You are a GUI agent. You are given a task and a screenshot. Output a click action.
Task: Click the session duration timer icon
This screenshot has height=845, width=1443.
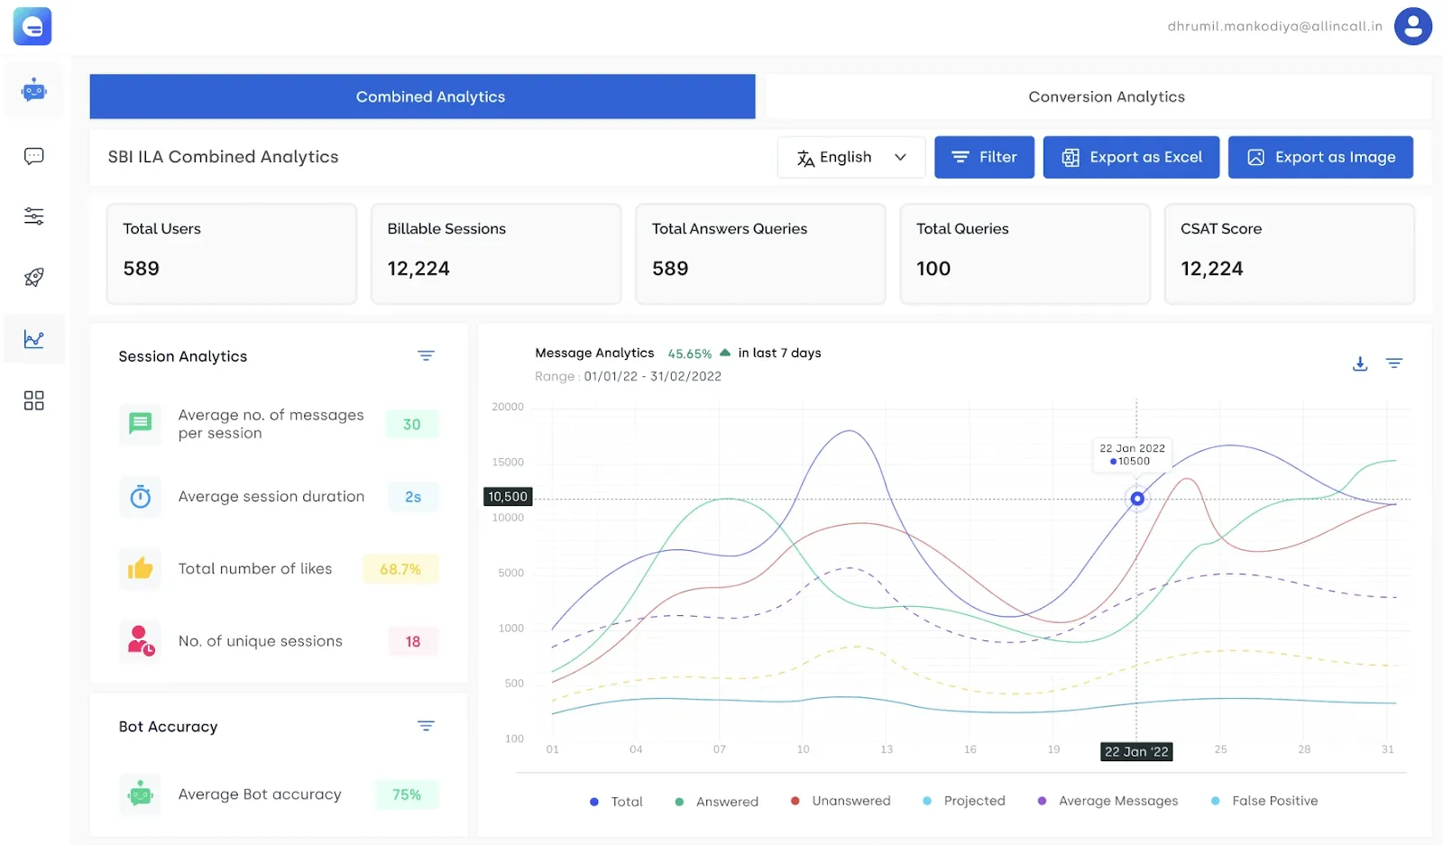pyautogui.click(x=141, y=497)
